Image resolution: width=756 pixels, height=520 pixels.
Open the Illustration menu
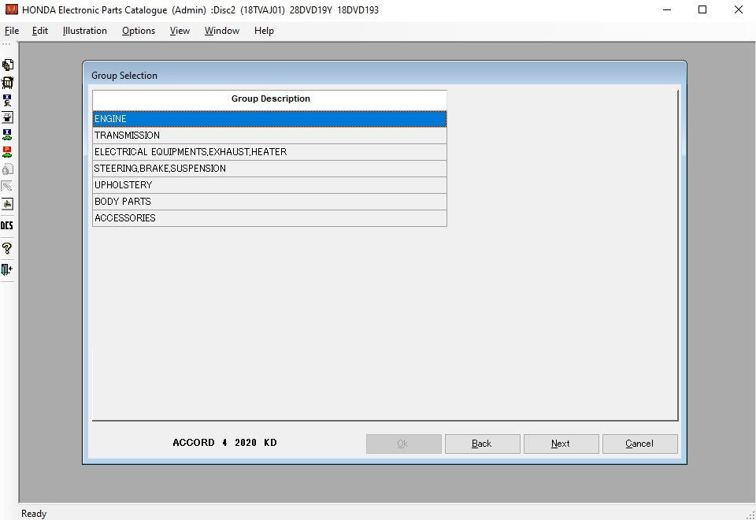pos(84,31)
